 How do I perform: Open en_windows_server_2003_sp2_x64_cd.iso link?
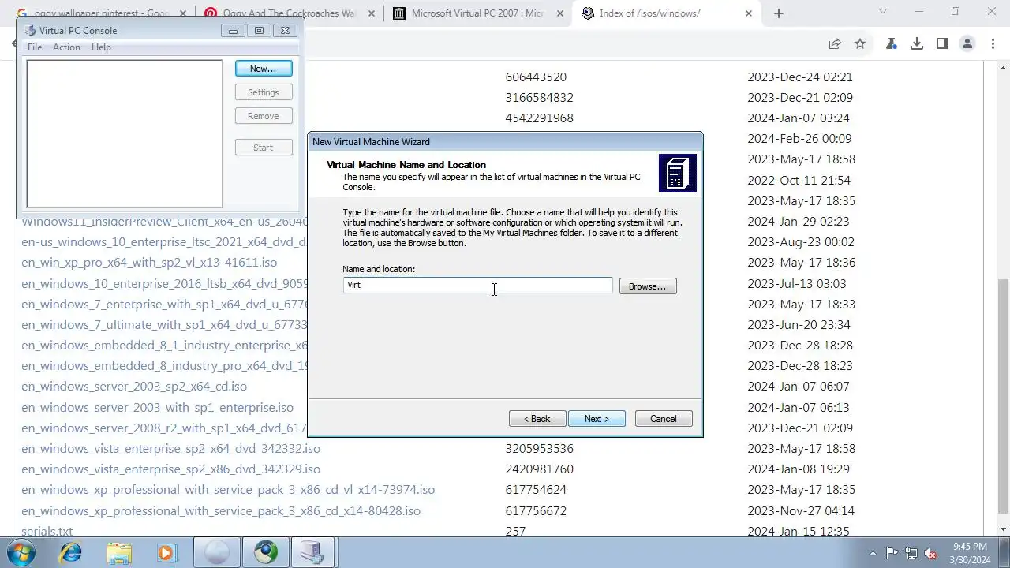134,387
